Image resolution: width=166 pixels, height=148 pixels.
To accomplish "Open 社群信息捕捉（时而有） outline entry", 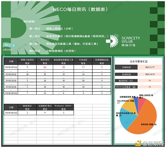I will coord(61,51).
